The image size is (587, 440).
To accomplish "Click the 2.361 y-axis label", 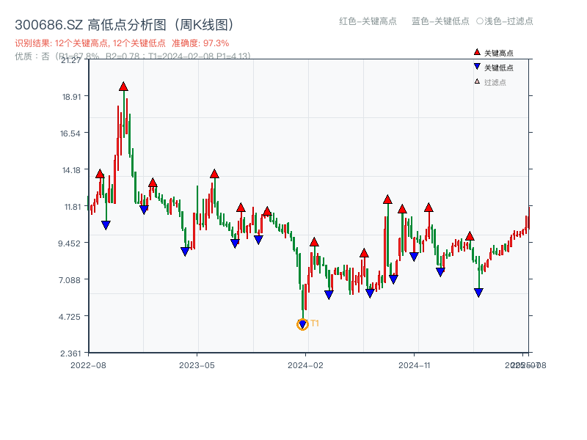I will coord(70,353).
